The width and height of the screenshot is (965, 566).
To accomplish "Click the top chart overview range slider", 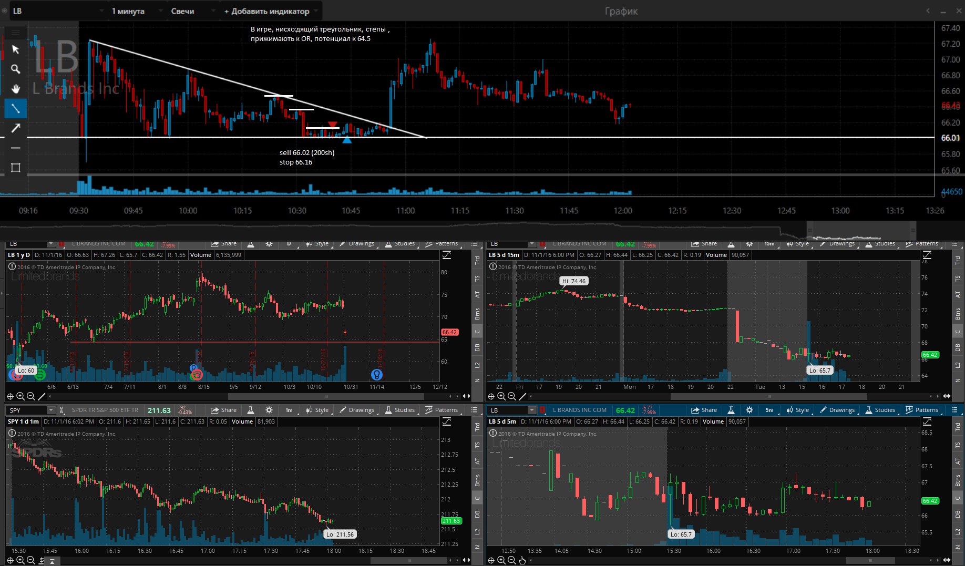I will pyautogui.click(x=861, y=231).
